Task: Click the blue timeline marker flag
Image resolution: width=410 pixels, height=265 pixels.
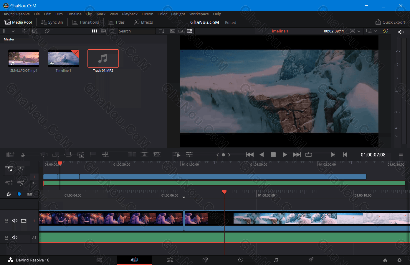Action: pos(19,194)
